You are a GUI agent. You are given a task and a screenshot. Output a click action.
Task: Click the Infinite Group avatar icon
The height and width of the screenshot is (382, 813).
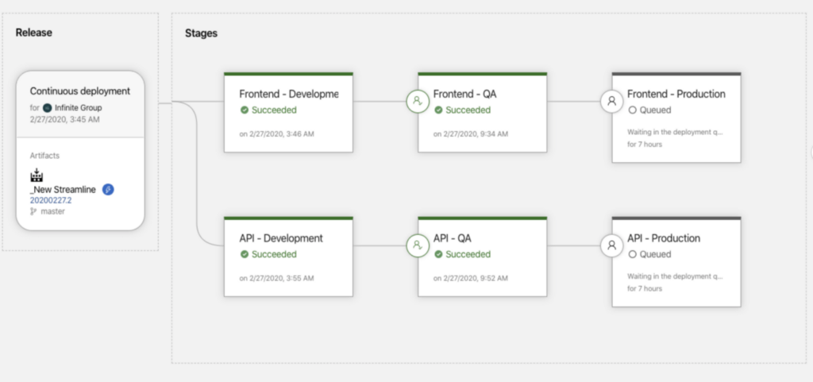point(47,108)
